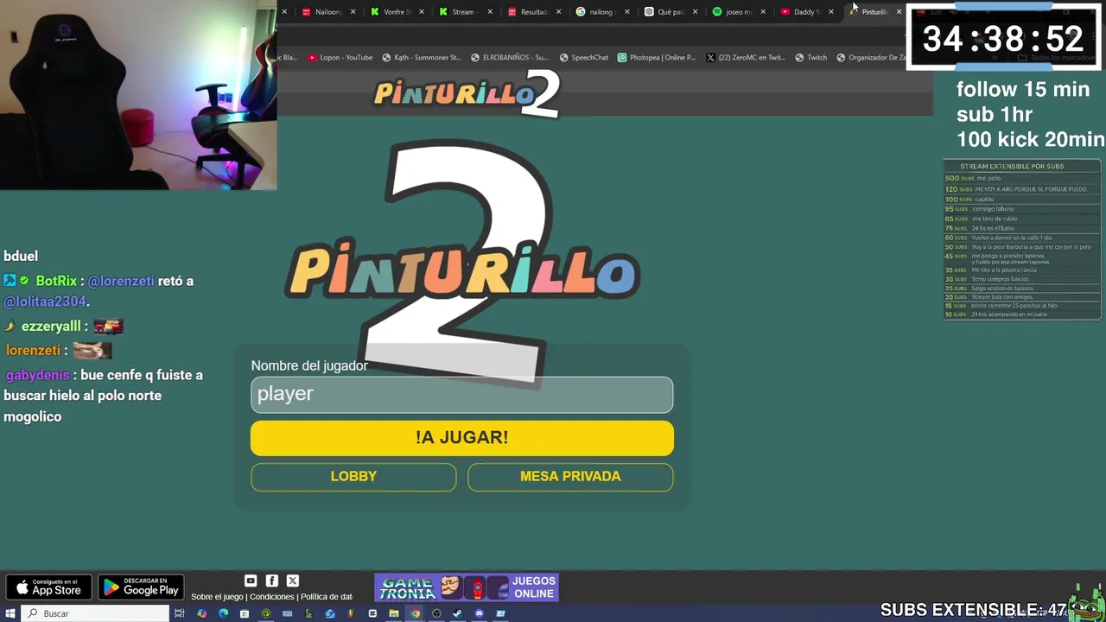This screenshot has height=622, width=1106.
Task: Click username gabydenis in chat overlay
Action: coord(37,375)
